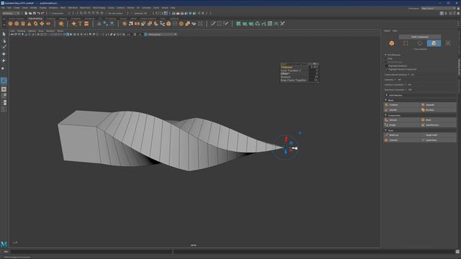
Task: Select Vertex mode icon in Modeling Toolkit
Action: 406,43
